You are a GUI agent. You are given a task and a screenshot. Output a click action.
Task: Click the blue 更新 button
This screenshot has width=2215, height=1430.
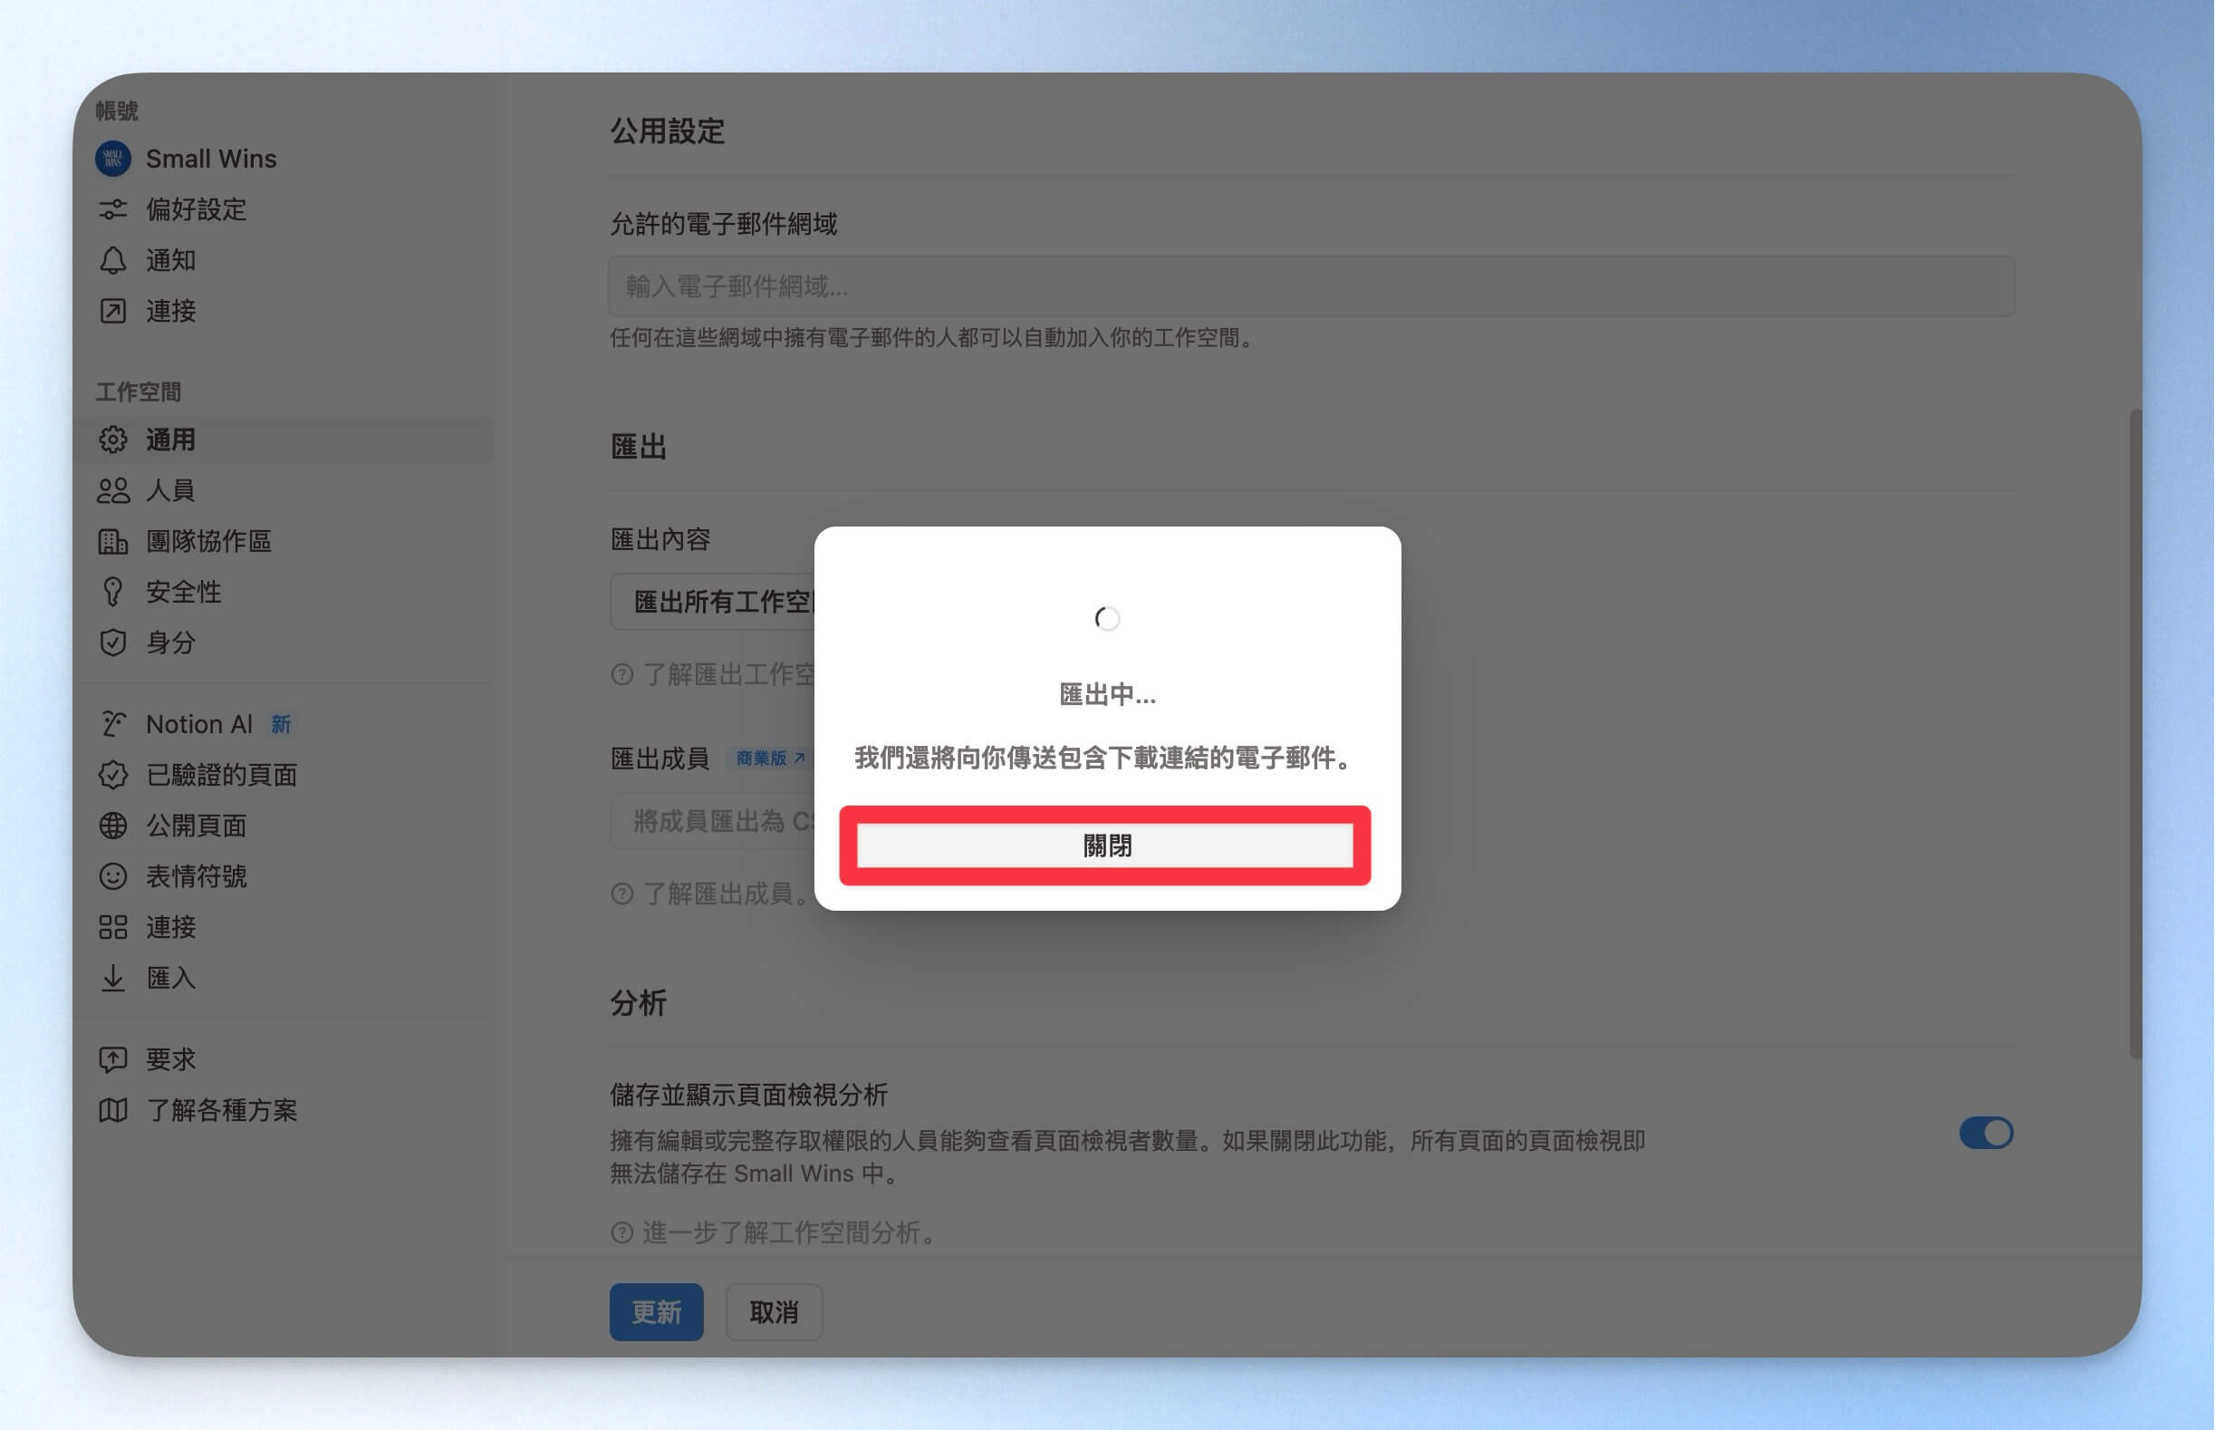pos(656,1312)
